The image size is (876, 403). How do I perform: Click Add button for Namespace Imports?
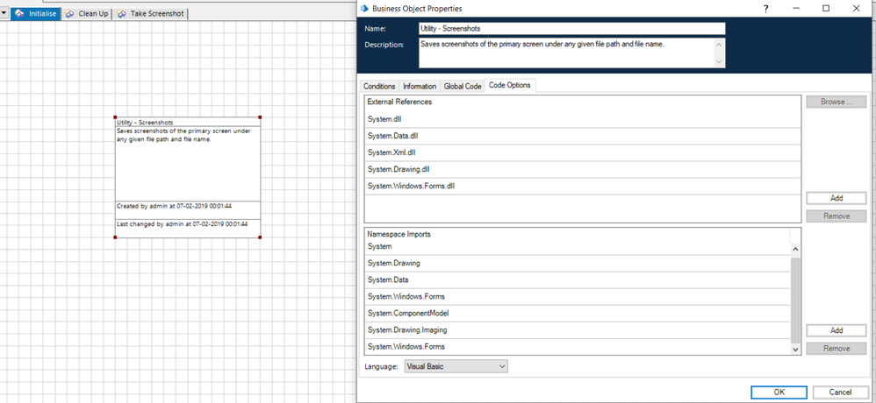[x=836, y=330]
